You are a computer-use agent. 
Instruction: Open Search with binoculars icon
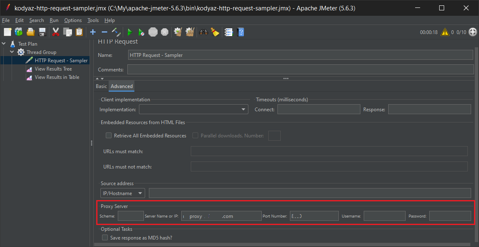204,32
